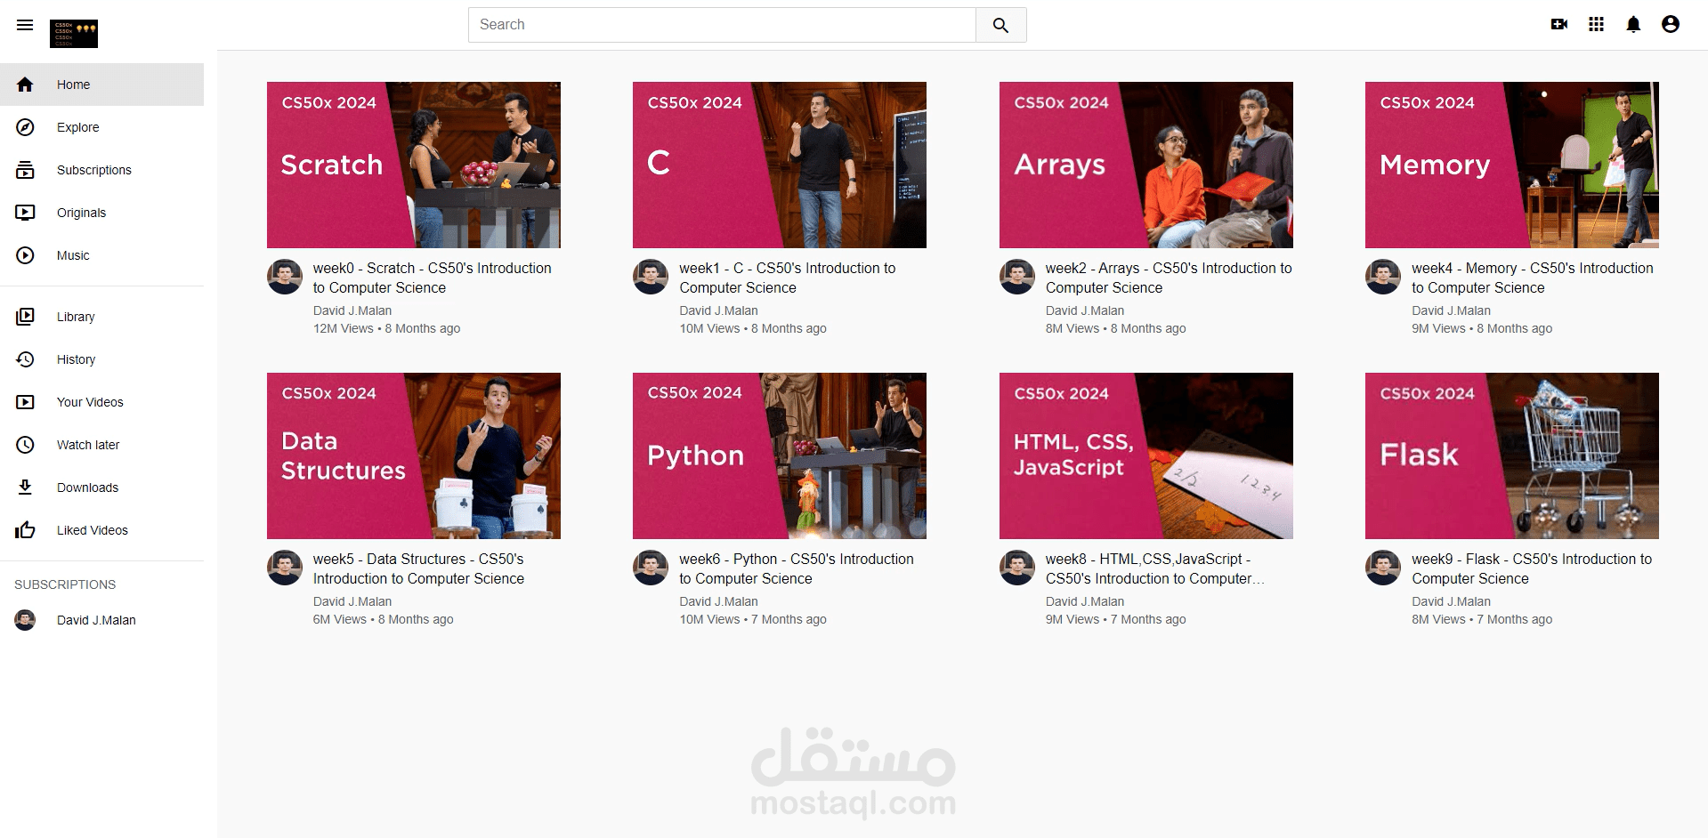Click David J.Malan under week0 Scratch
Screen dimensions: 1708x838
352,310
